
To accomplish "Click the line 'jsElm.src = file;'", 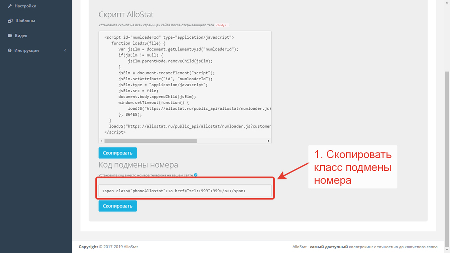I will [x=138, y=91].
